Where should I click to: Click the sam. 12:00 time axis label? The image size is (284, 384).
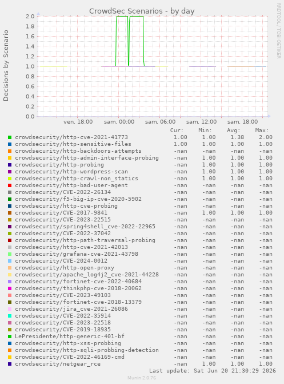click(201, 122)
